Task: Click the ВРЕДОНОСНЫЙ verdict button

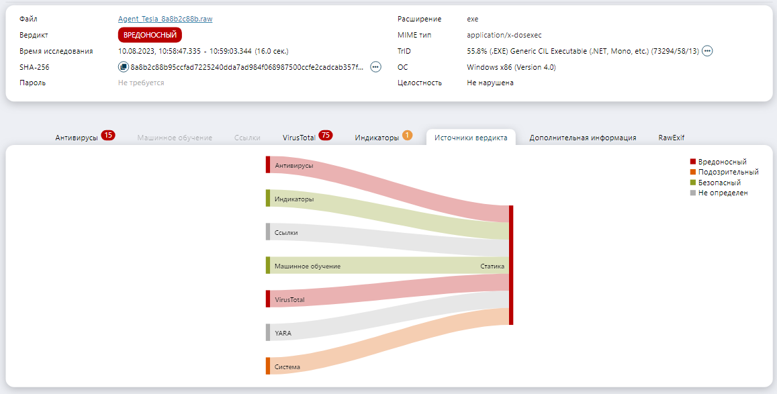Action: (150, 35)
